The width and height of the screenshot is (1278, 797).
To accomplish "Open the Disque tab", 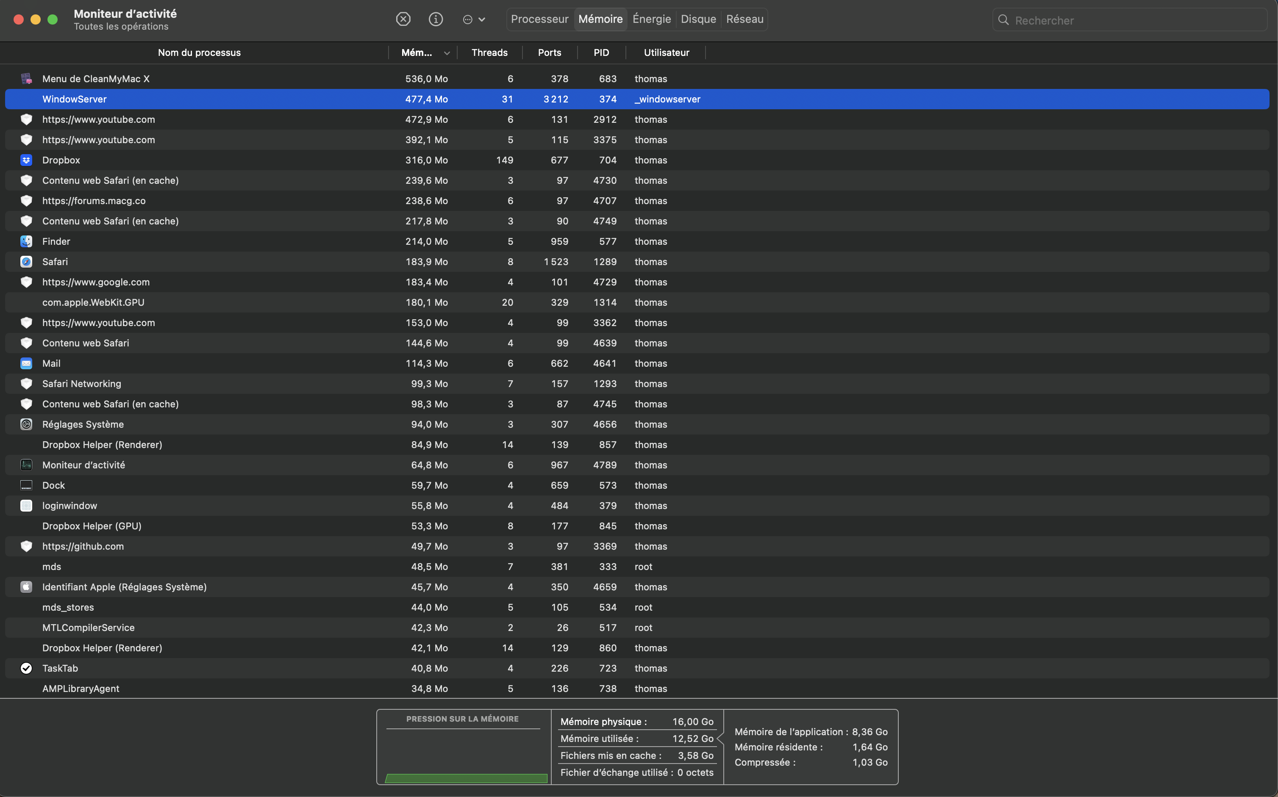I will point(698,19).
